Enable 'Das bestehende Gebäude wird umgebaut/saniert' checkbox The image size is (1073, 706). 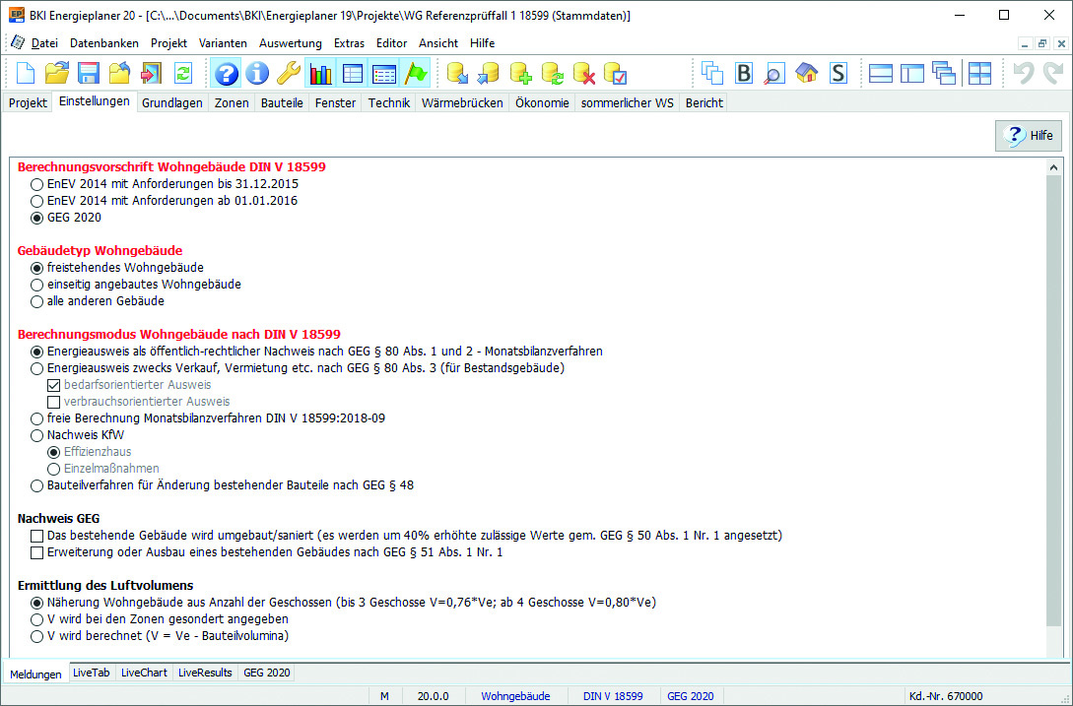[x=37, y=536]
